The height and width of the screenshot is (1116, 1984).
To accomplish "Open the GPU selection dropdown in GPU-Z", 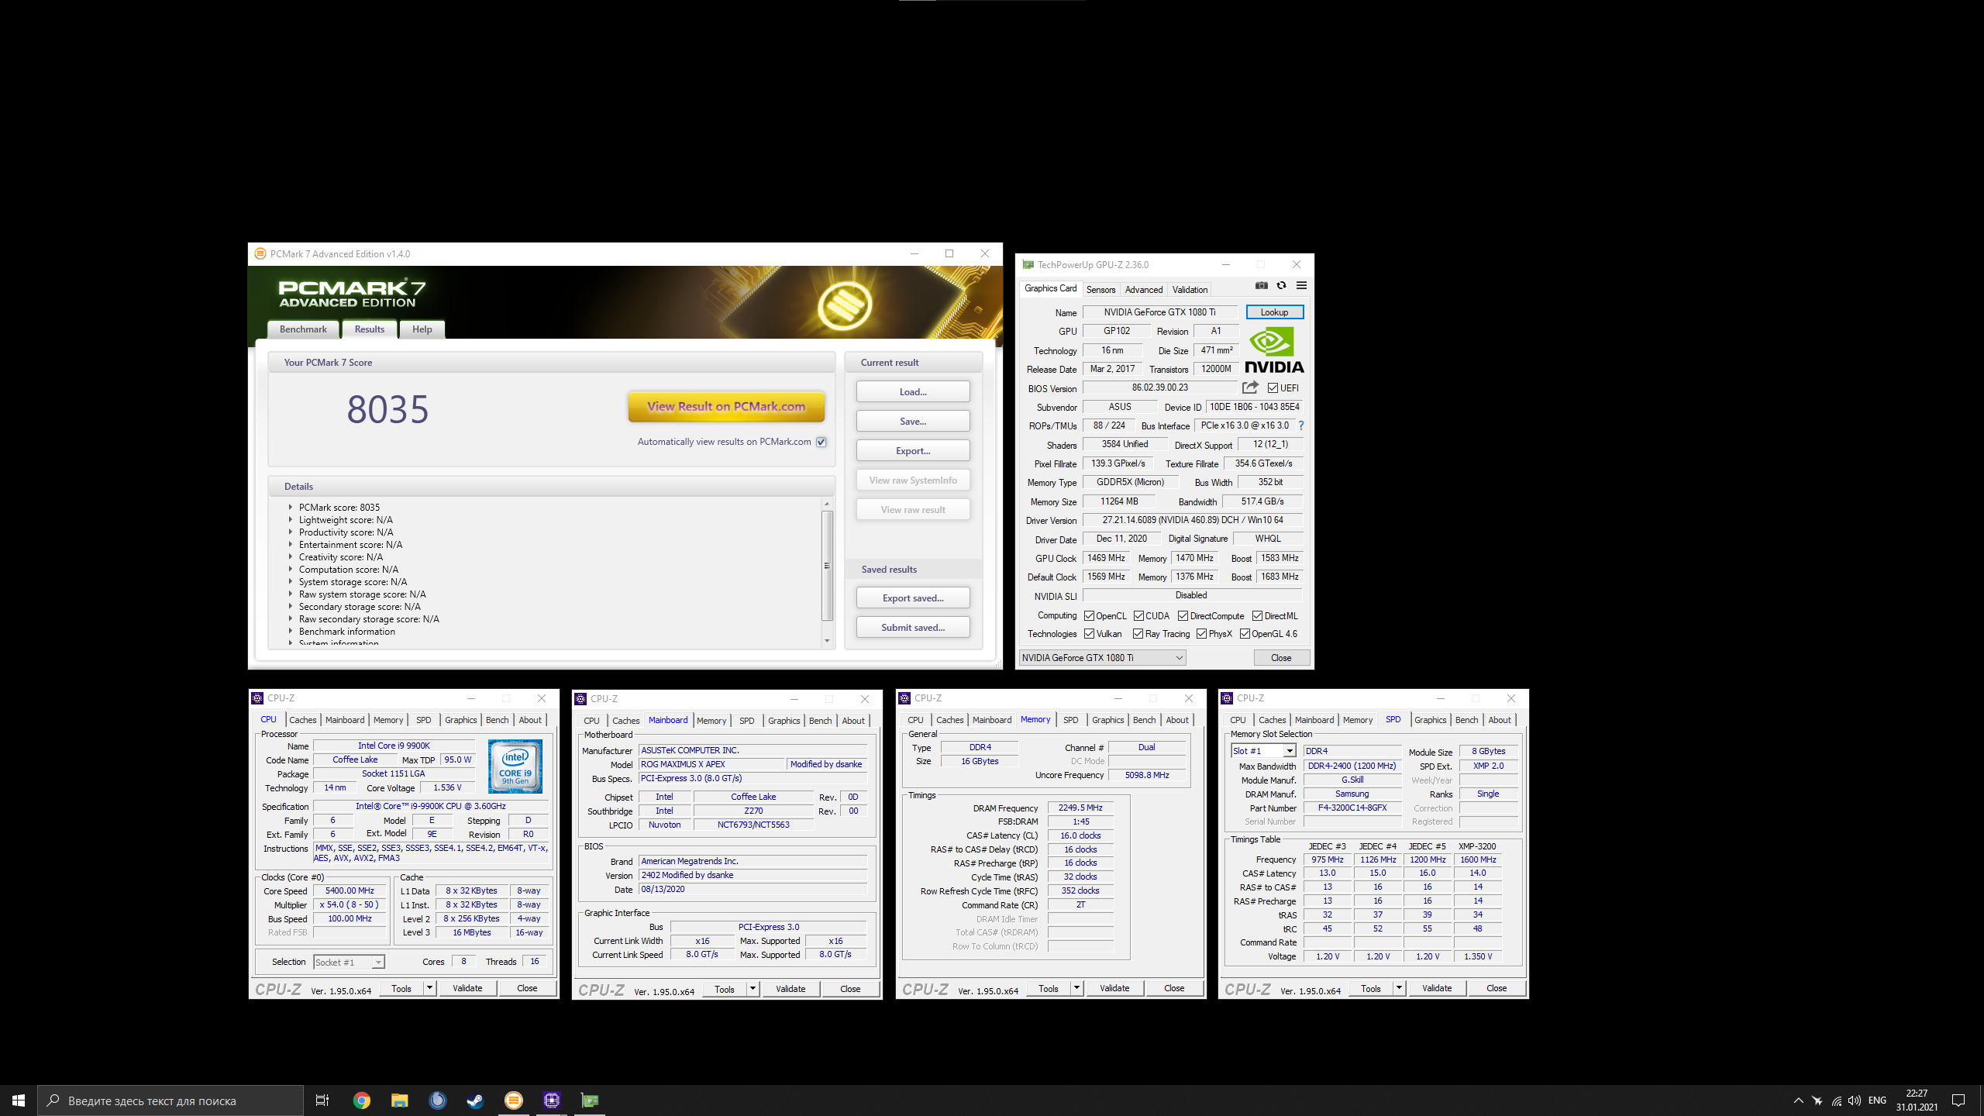I will (x=1102, y=657).
